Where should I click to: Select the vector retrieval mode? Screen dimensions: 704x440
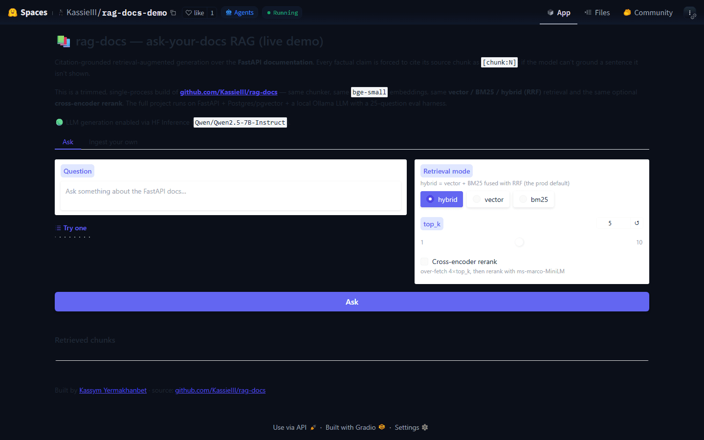pyautogui.click(x=488, y=199)
